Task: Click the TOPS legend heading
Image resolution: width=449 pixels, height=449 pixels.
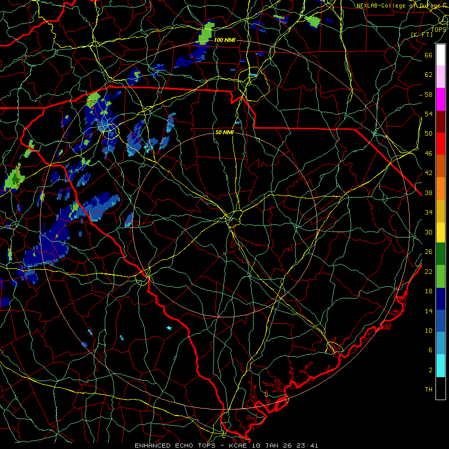Action: 439,29
